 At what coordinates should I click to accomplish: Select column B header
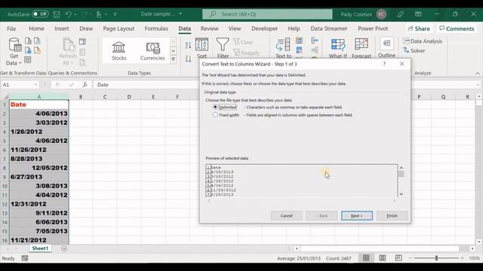81,97
